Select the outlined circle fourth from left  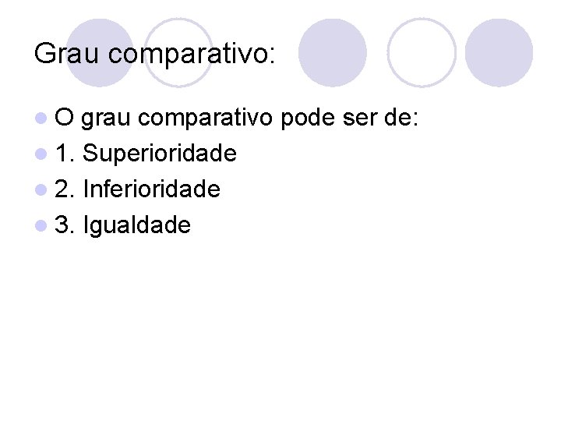[422, 52]
